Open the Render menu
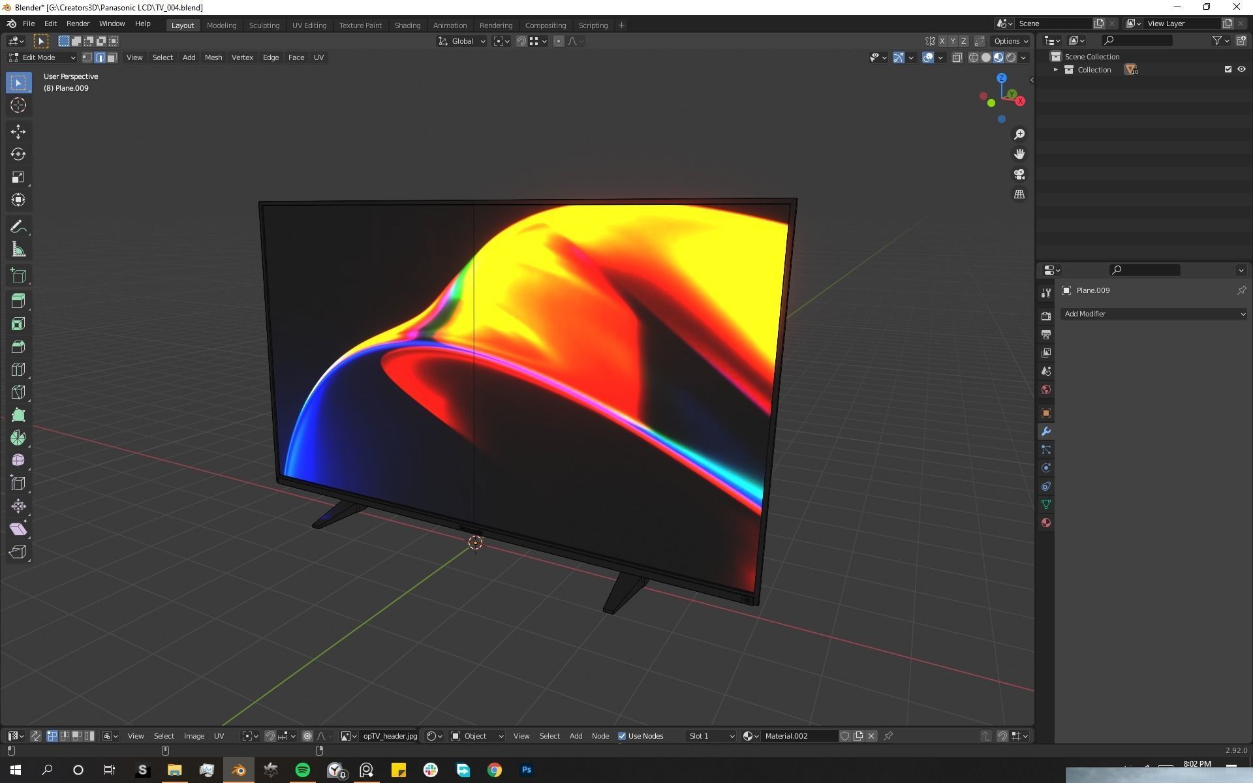The width and height of the screenshot is (1253, 783). tap(78, 23)
